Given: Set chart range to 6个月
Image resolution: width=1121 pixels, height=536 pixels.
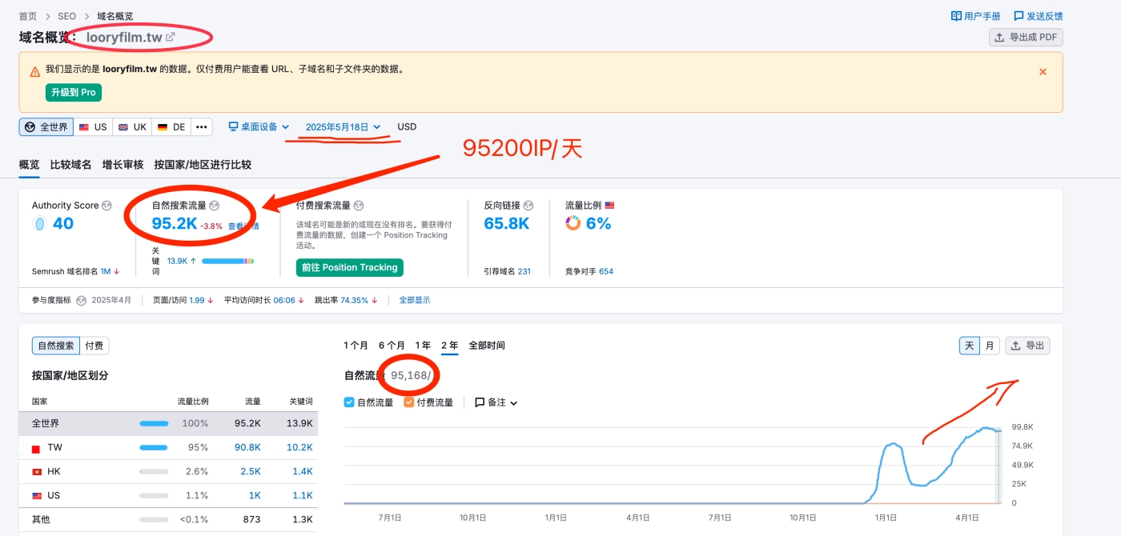Looking at the screenshot, I should 392,346.
